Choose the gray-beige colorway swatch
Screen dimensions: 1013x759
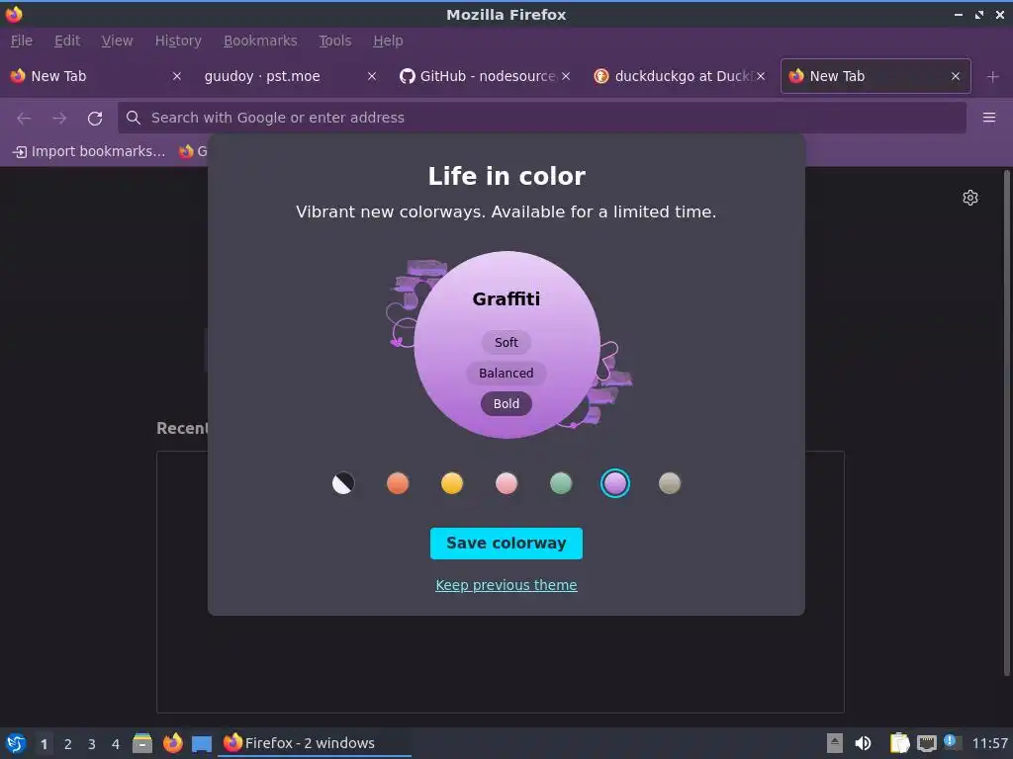[x=670, y=483]
